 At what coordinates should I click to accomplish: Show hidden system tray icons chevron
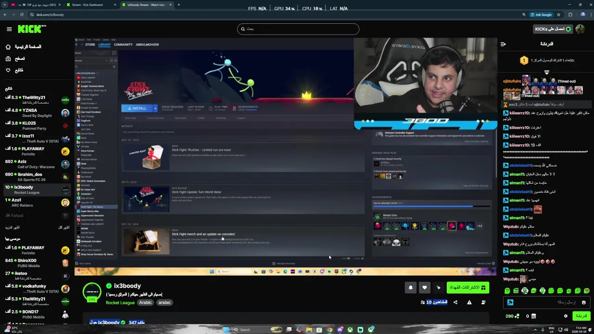535,330
